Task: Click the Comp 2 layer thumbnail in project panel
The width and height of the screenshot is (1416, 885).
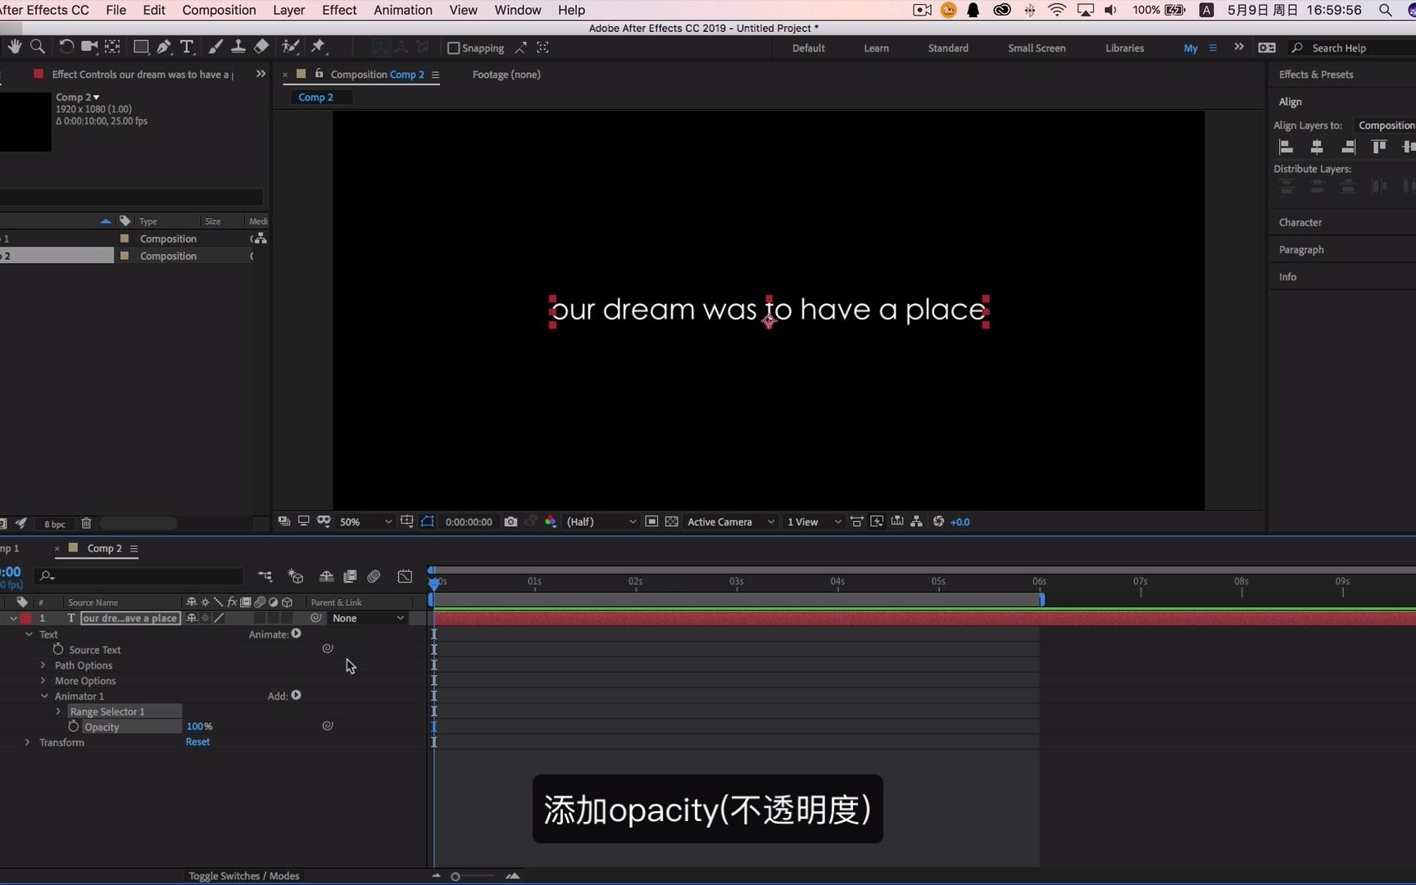Action: click(123, 256)
